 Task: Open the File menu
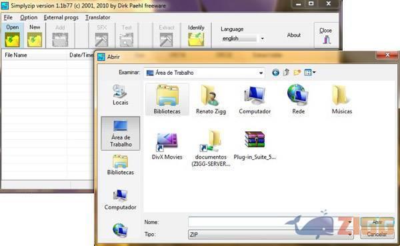(8, 17)
